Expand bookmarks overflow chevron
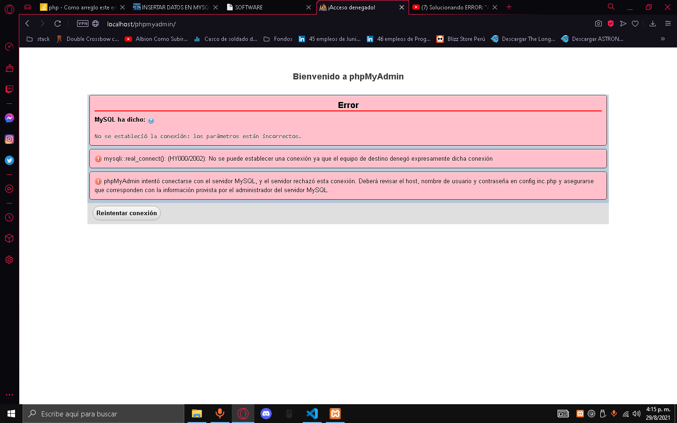 (663, 39)
